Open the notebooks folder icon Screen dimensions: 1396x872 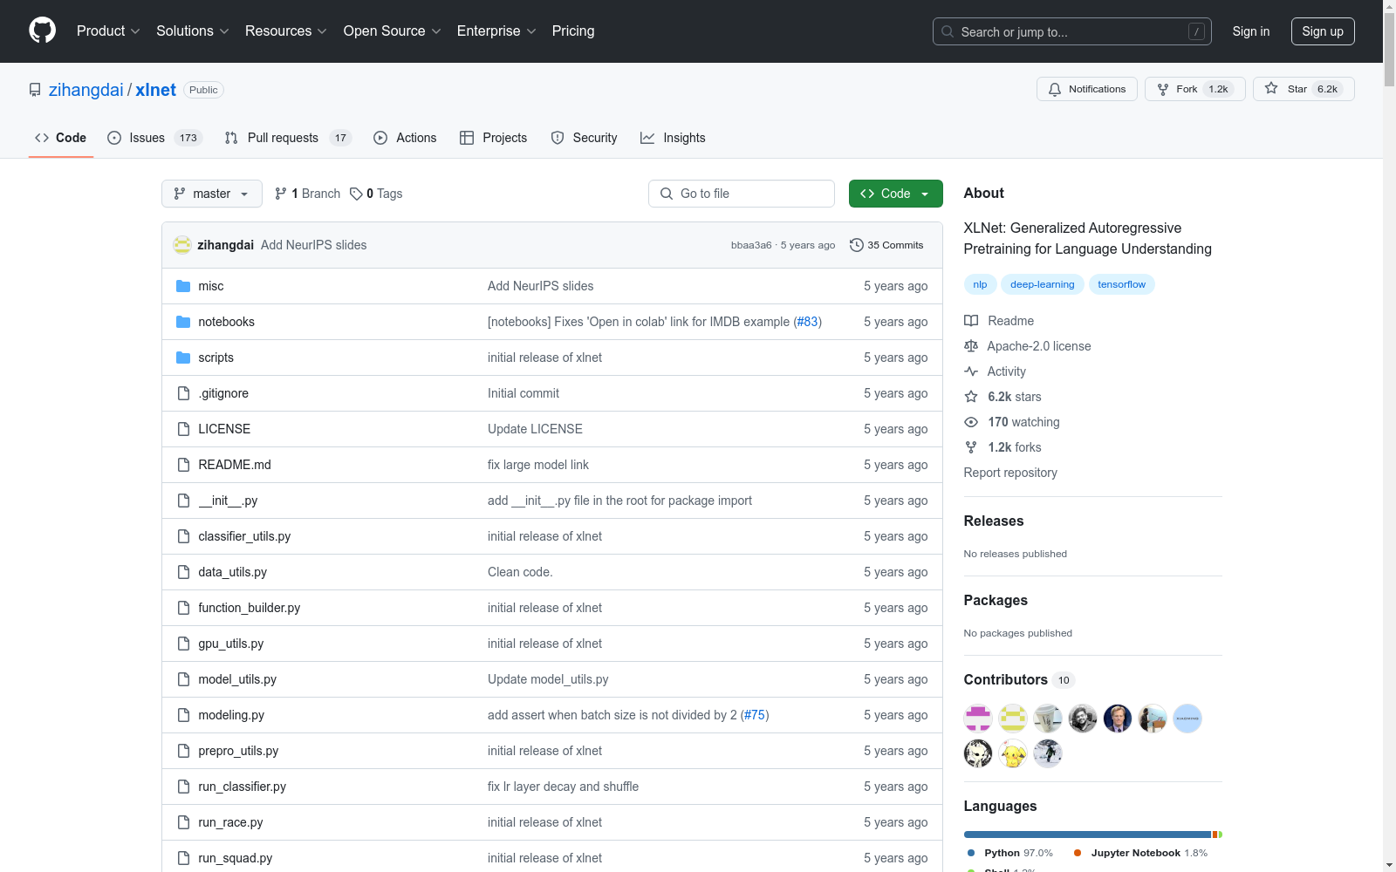(x=183, y=322)
